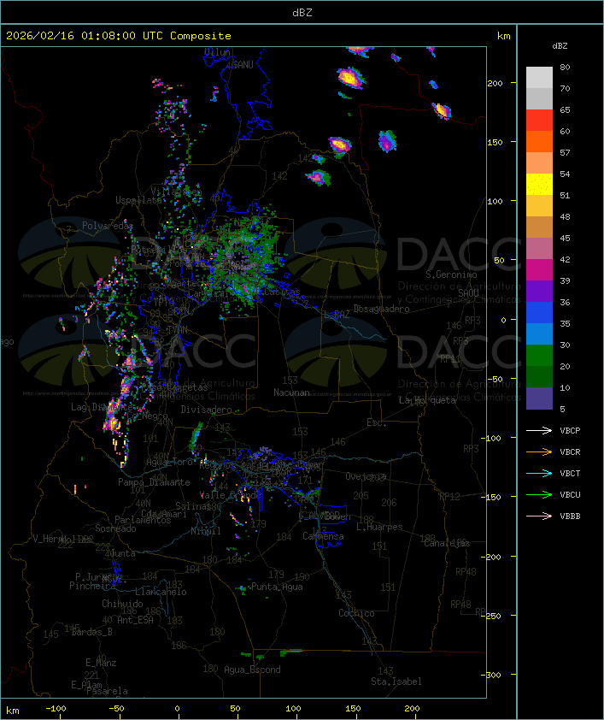Click the white VBCP arrow icon
The height and width of the screenshot is (720, 604).
click(539, 430)
